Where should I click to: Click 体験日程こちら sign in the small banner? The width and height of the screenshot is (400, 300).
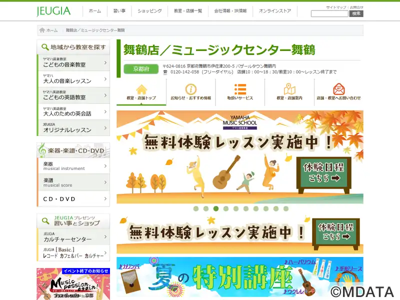(335, 234)
